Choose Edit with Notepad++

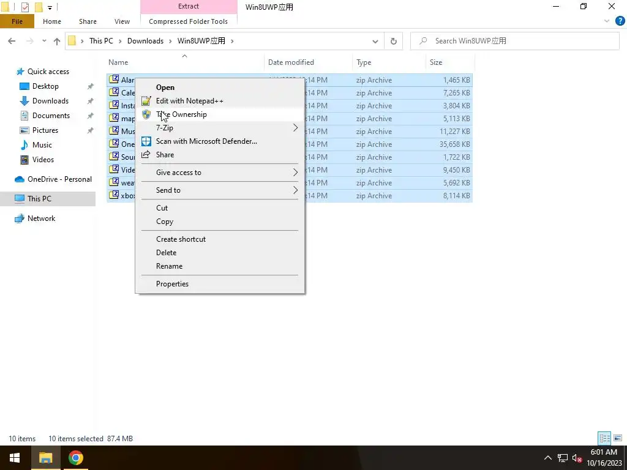click(x=190, y=101)
